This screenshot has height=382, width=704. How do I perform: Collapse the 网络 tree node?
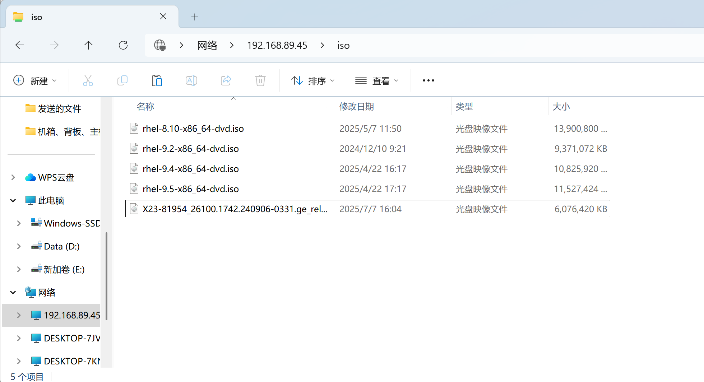coord(13,292)
